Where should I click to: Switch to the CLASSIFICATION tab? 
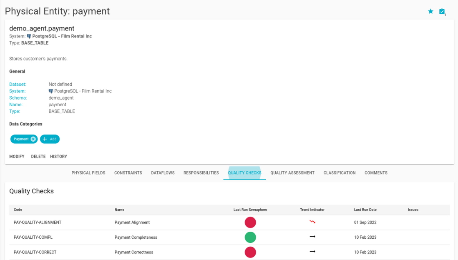tap(340, 173)
